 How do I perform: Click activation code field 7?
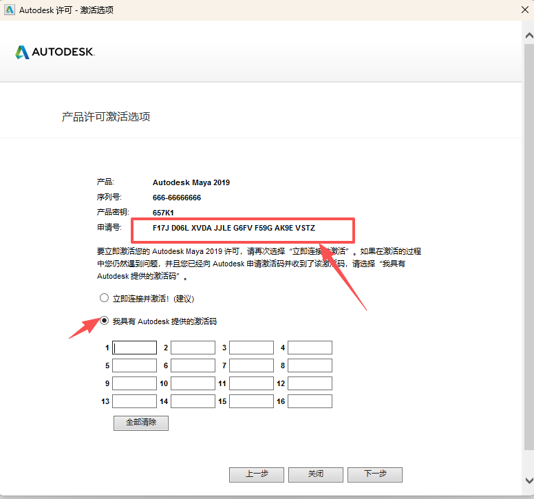click(251, 365)
